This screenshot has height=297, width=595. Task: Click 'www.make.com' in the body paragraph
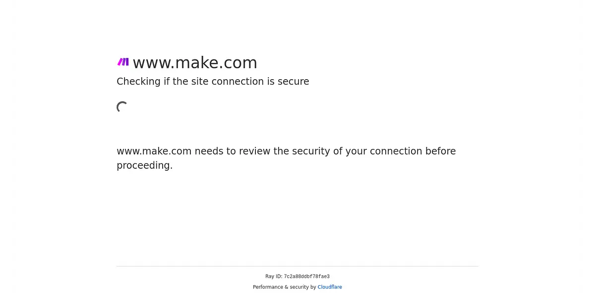(x=154, y=151)
